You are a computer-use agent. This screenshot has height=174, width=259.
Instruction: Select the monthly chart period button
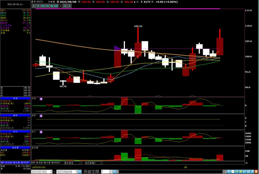click(x=70, y=6)
